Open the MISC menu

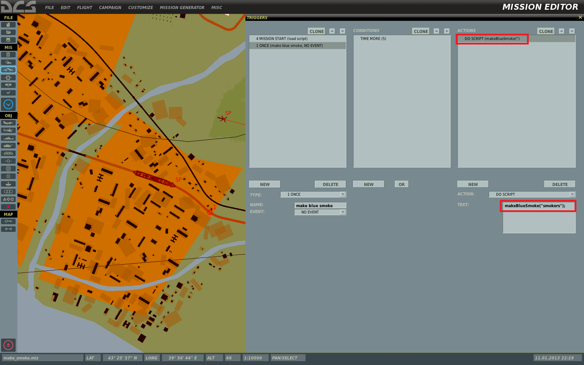217,7
